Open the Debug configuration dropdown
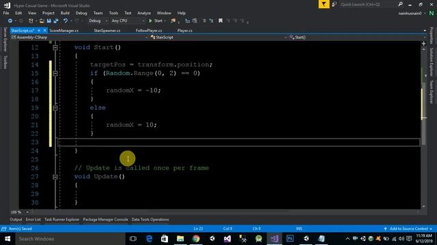The width and height of the screenshot is (437, 245). (x=98, y=21)
